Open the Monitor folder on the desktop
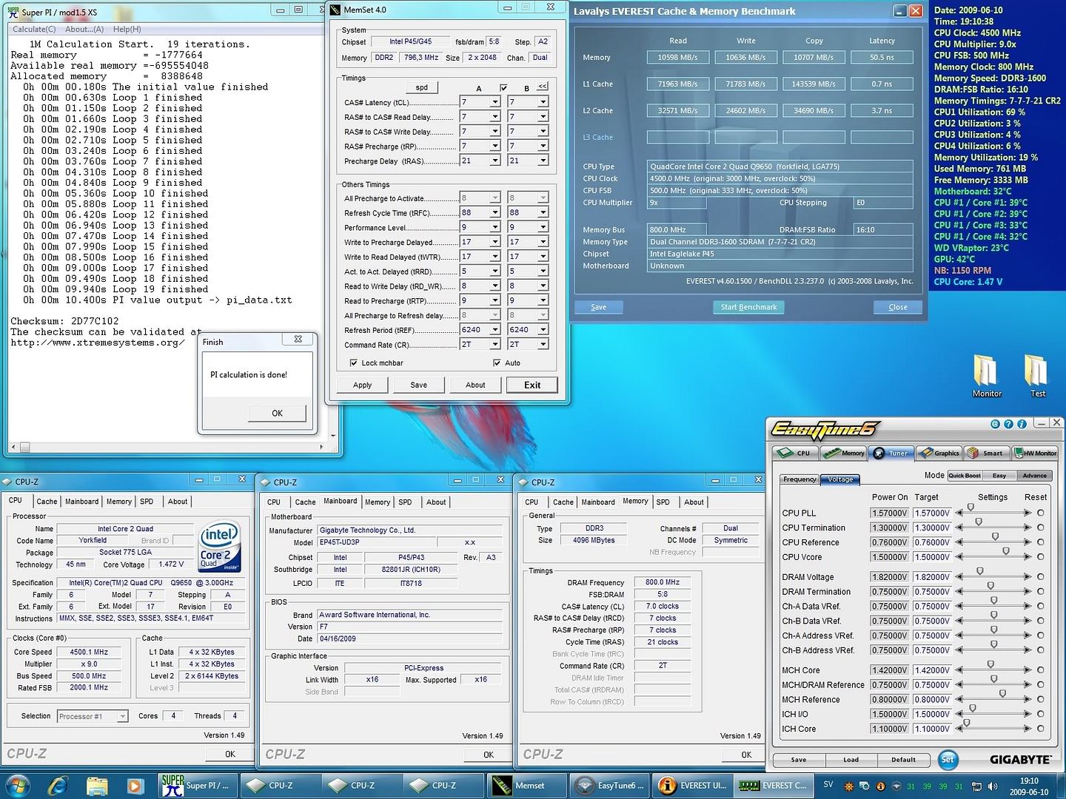The width and height of the screenshot is (1066, 799). [986, 376]
